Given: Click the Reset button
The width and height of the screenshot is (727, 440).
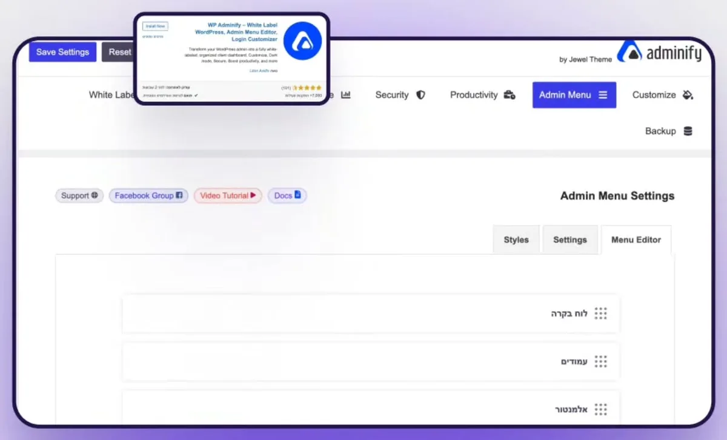Looking at the screenshot, I should [x=118, y=52].
